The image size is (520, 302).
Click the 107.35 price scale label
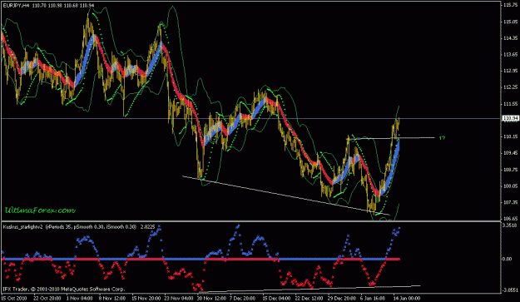click(511, 202)
